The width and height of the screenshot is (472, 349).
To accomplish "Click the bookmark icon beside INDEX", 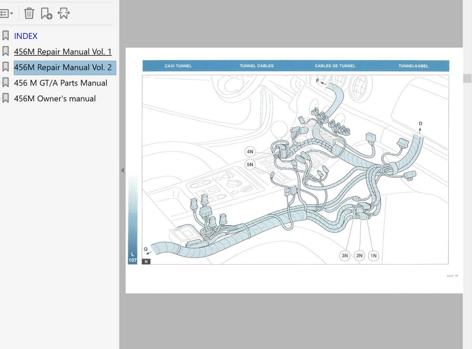I will 6,36.
